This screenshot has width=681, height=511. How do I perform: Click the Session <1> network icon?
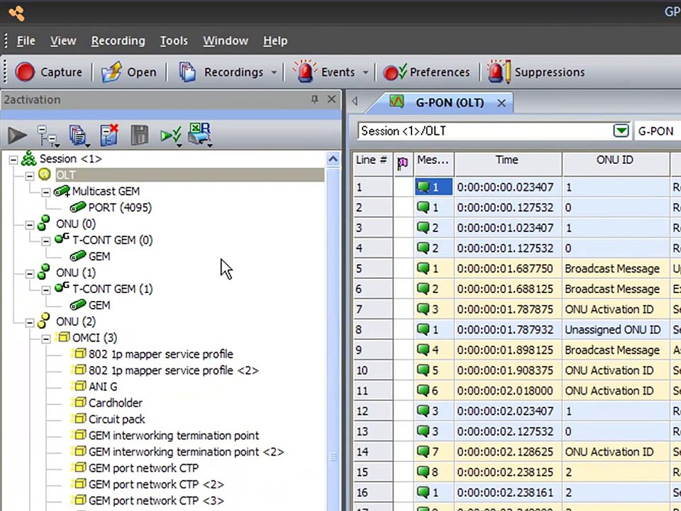point(28,158)
